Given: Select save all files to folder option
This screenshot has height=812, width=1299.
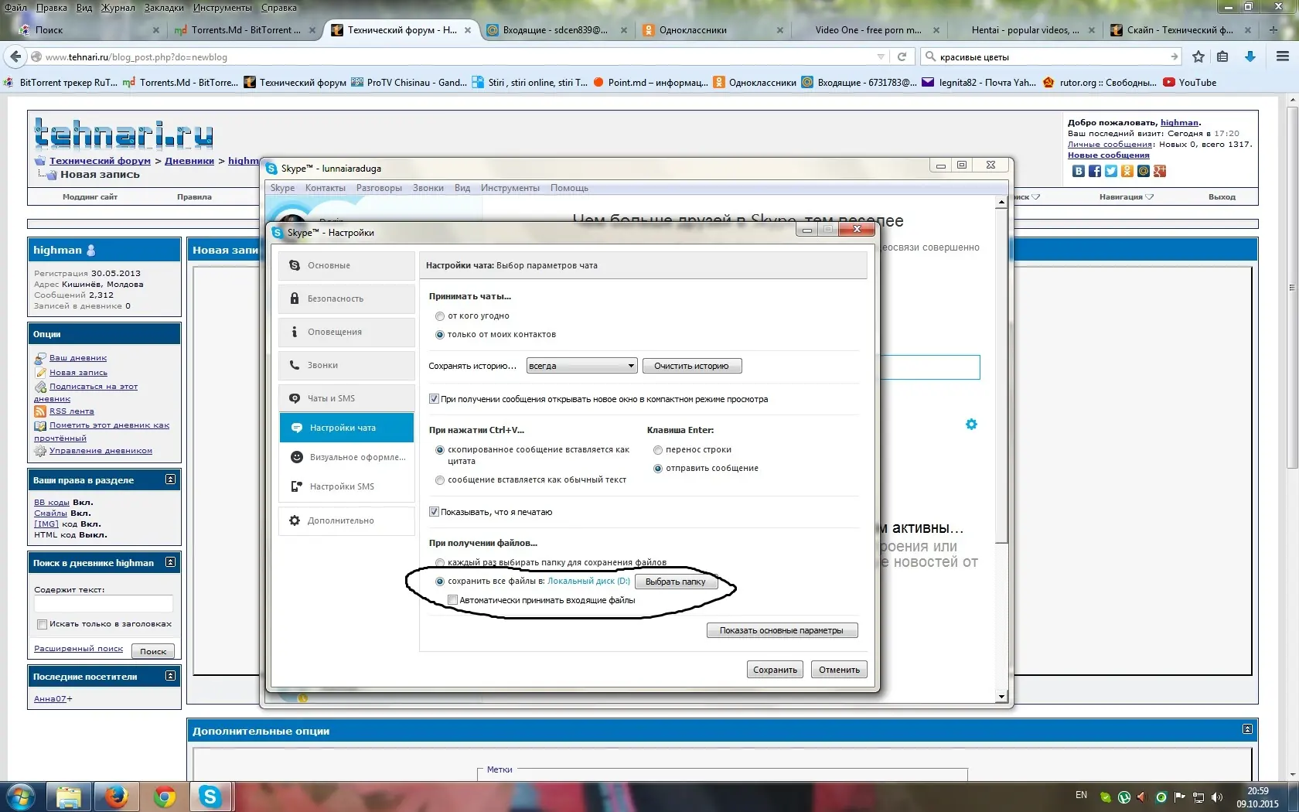Looking at the screenshot, I should pyautogui.click(x=440, y=582).
